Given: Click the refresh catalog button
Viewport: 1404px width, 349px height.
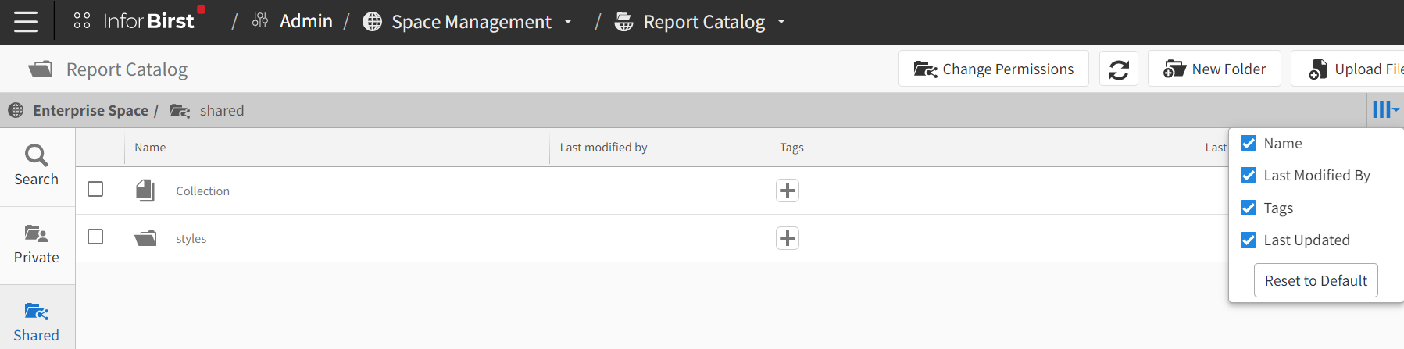Looking at the screenshot, I should click(x=1119, y=69).
